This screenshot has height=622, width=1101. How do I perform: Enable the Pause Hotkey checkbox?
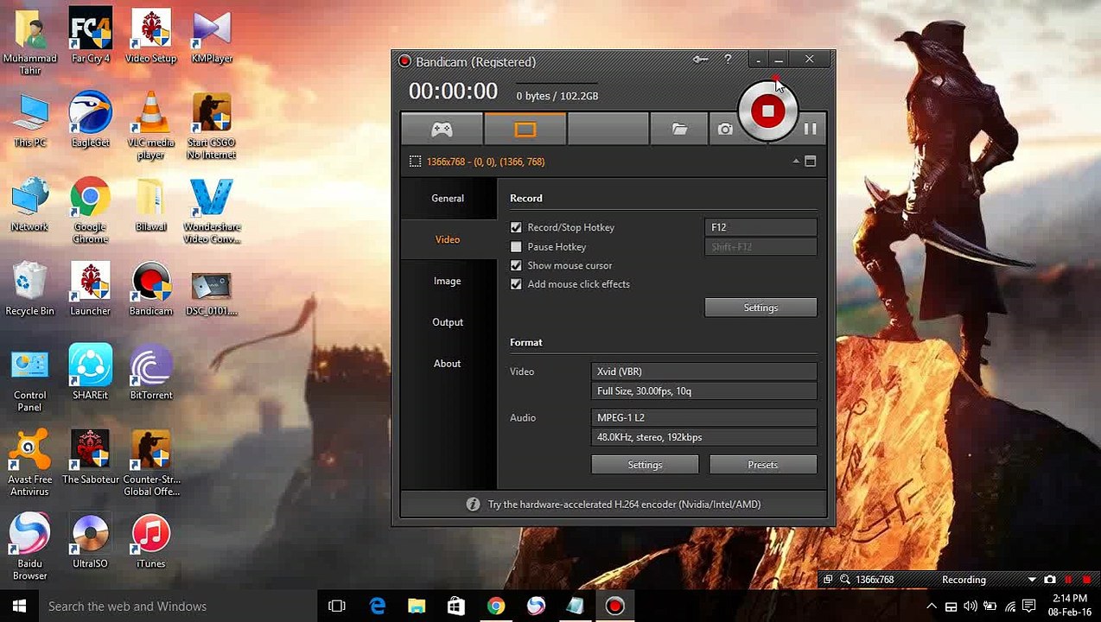click(516, 247)
